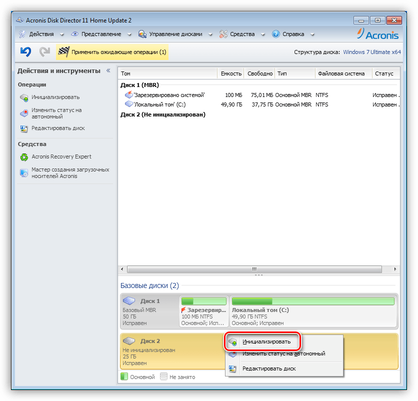
Task: Click the Редактировать диск sidebar icon
Action: (x=24, y=128)
